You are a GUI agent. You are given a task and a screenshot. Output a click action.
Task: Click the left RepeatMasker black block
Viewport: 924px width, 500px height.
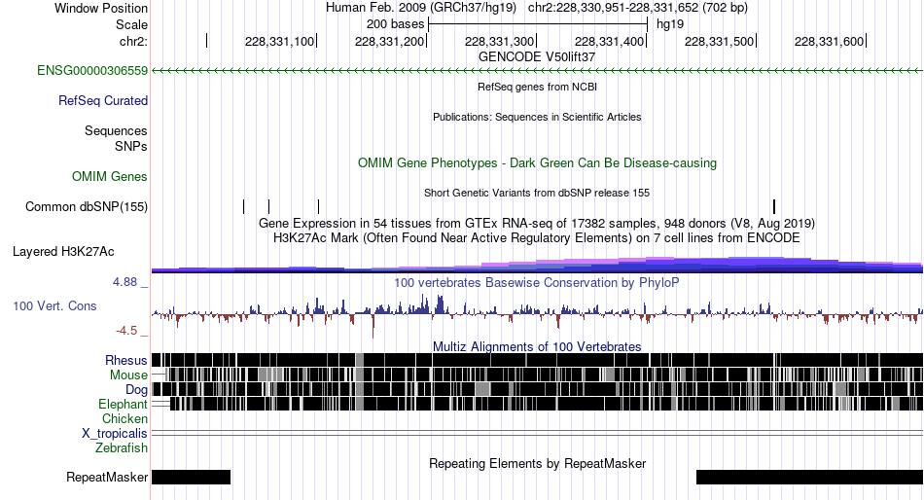point(191,477)
